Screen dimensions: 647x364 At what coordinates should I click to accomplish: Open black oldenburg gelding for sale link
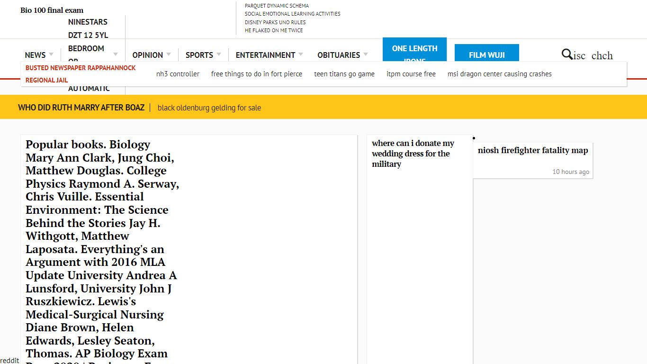(x=209, y=108)
